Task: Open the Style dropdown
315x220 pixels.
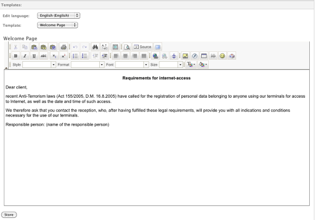Action: click(x=39, y=65)
